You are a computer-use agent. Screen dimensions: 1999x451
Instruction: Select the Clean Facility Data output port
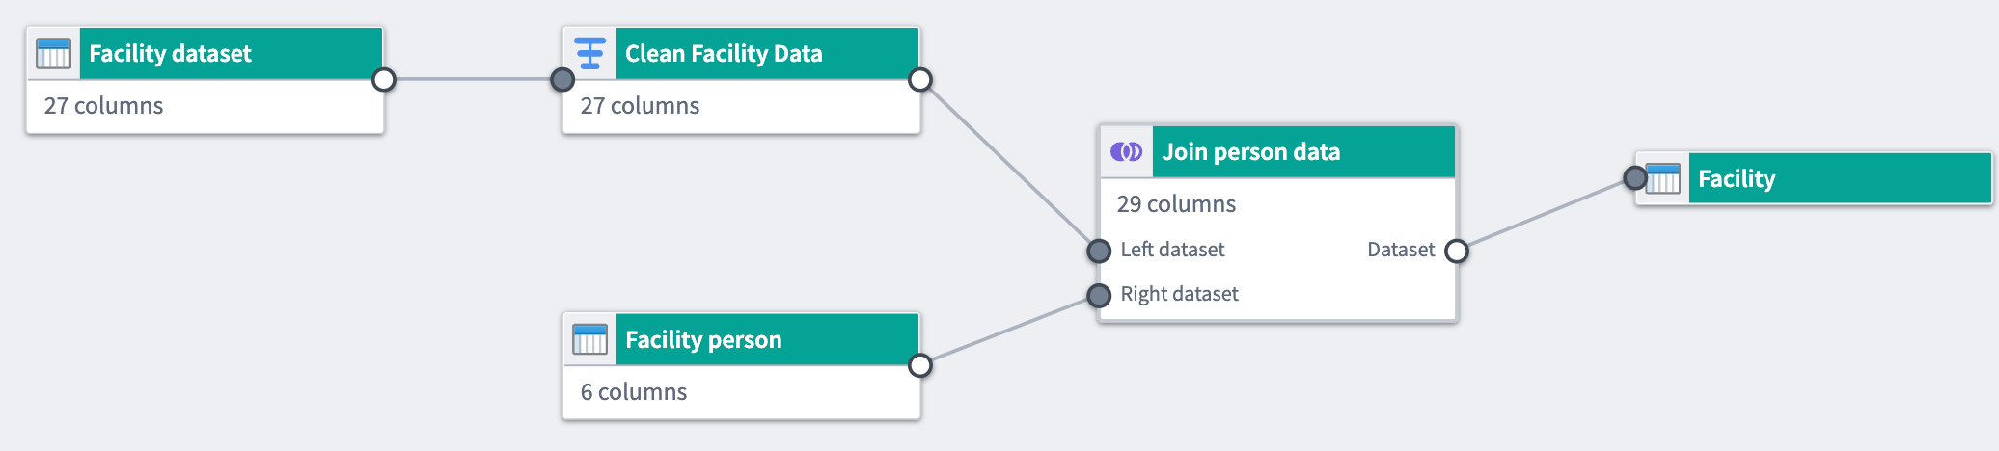click(920, 80)
